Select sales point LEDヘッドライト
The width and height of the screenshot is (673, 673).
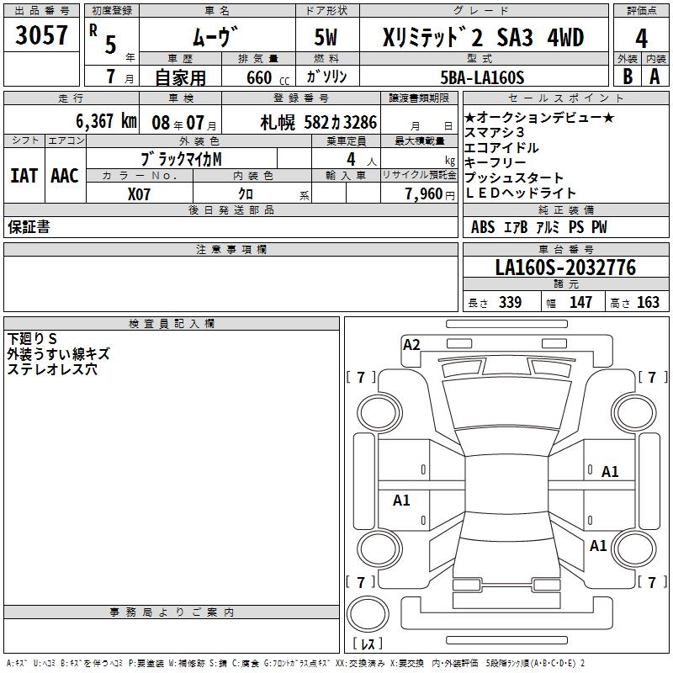(521, 193)
